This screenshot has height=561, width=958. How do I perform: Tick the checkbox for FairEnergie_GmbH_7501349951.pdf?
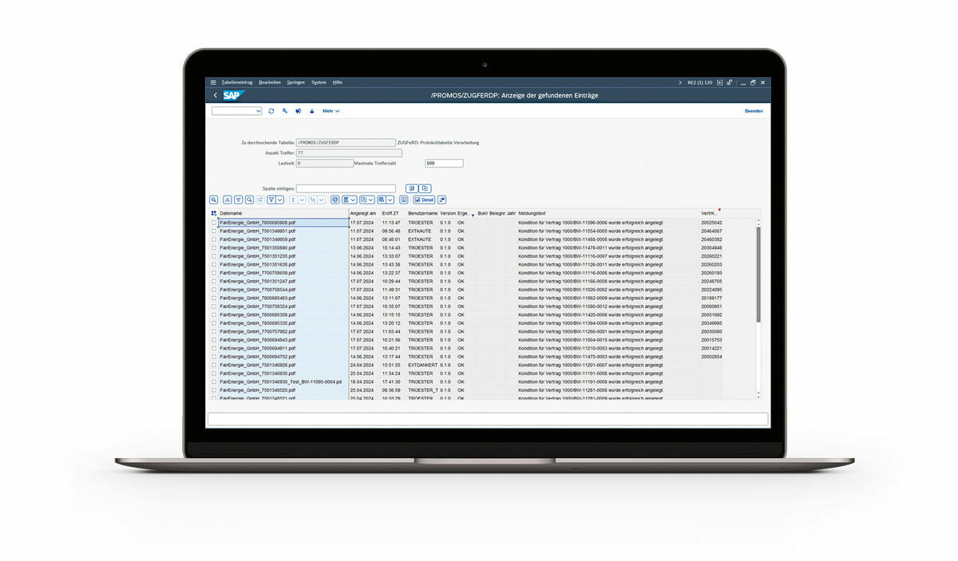click(x=214, y=231)
